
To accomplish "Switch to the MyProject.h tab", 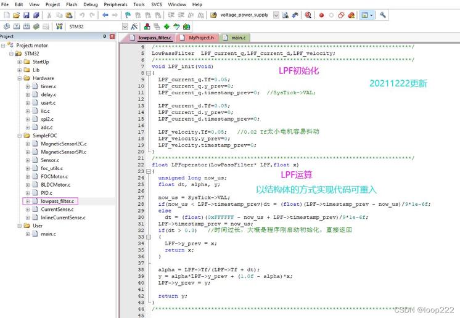I will (x=197, y=38).
